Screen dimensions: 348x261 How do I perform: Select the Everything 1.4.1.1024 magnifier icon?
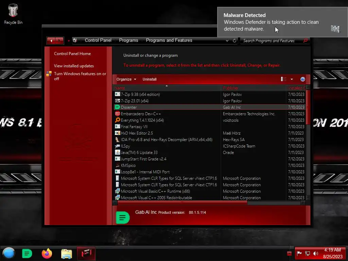tap(117, 120)
